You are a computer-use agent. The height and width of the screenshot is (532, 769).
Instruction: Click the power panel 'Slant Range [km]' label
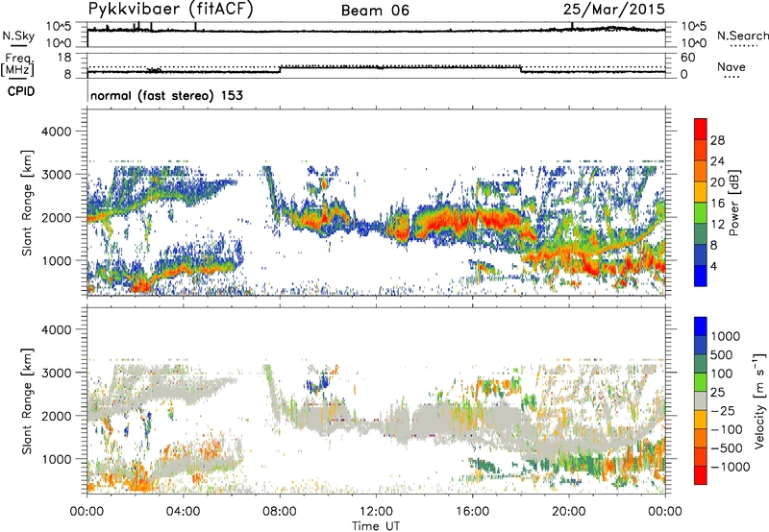click(27, 203)
